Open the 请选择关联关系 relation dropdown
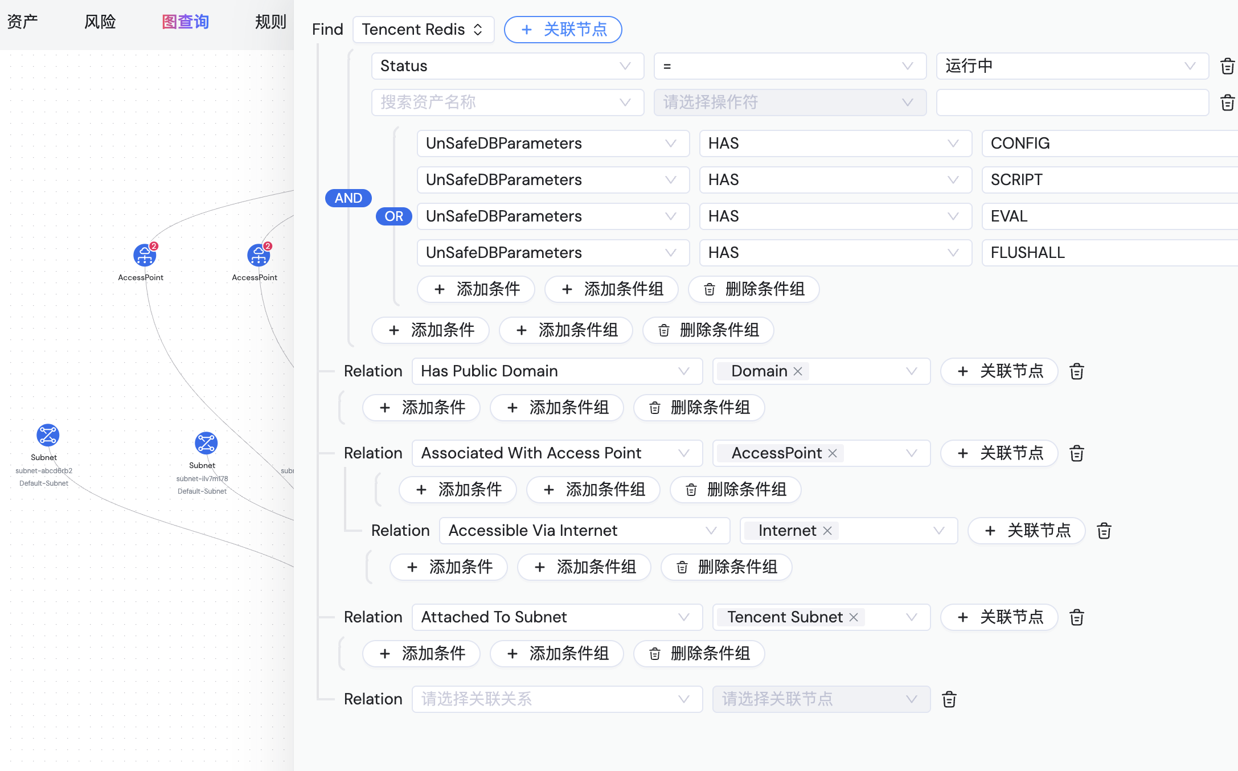 pyautogui.click(x=556, y=699)
